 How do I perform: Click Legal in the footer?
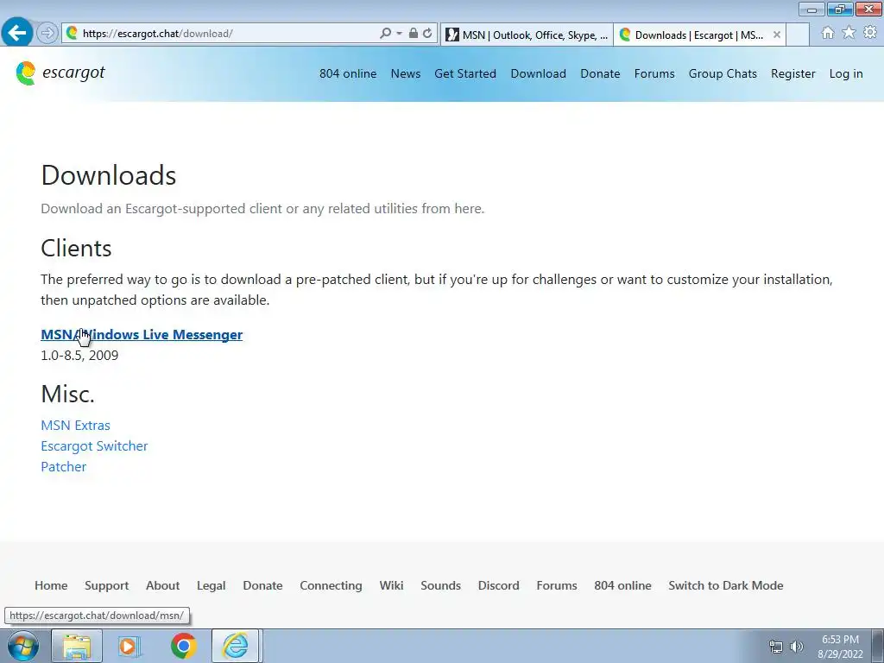tap(211, 585)
